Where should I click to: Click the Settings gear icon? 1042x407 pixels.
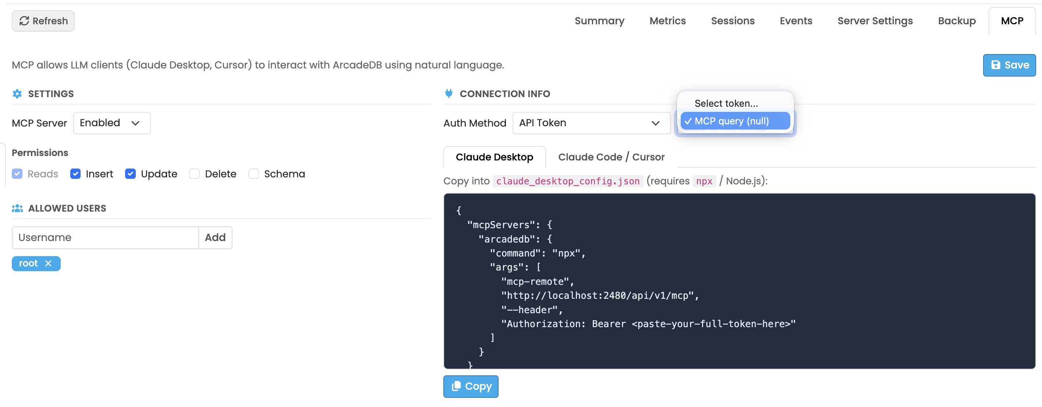[17, 93]
